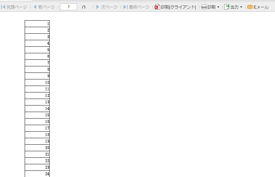The width and height of the screenshot is (275, 177).
Task: Click the 印刷[クライアント] button text
Action: click(178, 7)
